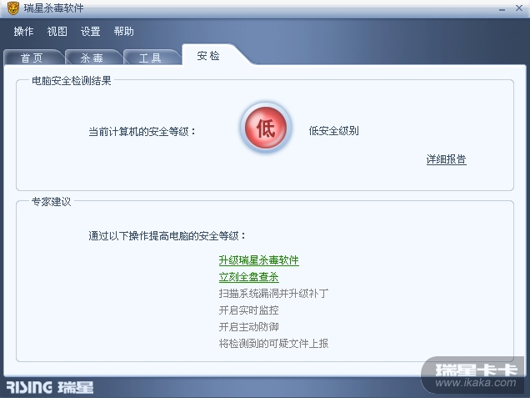Open the 视图 menu
This screenshot has width=530, height=398.
(x=57, y=32)
